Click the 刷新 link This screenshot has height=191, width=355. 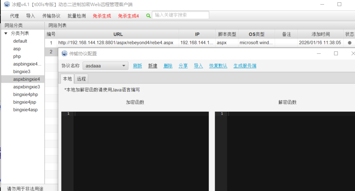138,66
